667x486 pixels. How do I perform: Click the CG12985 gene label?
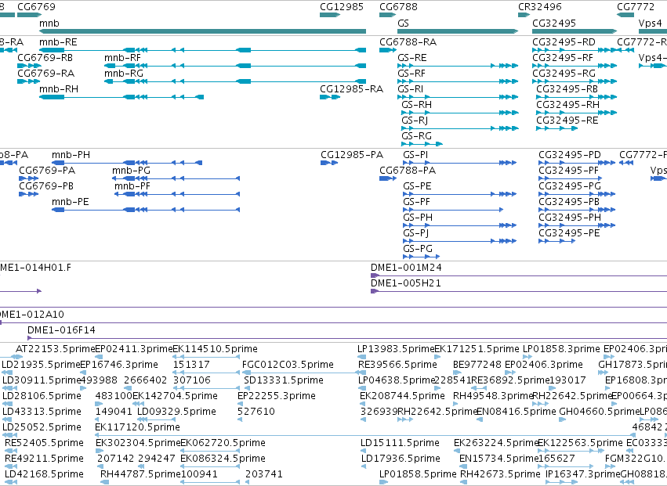(x=342, y=7)
